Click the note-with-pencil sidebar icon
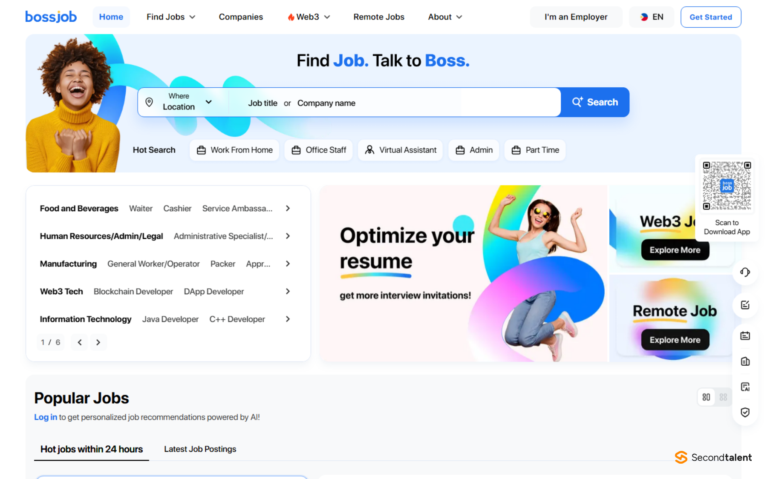The height and width of the screenshot is (479, 767). [x=745, y=305]
